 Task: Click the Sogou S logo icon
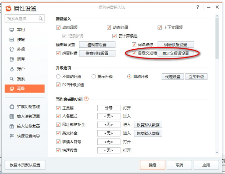(x=8, y=9)
